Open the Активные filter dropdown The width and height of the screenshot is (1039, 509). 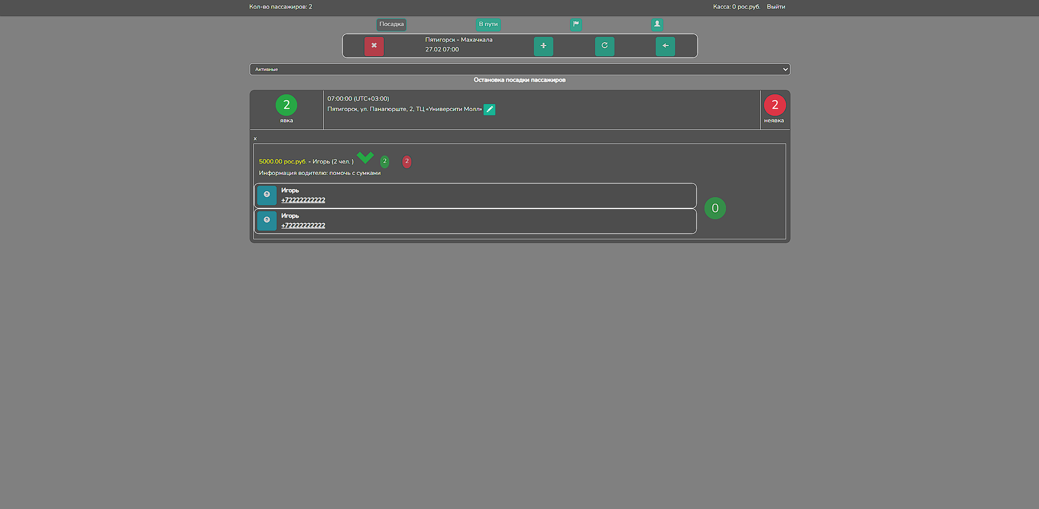tap(519, 69)
